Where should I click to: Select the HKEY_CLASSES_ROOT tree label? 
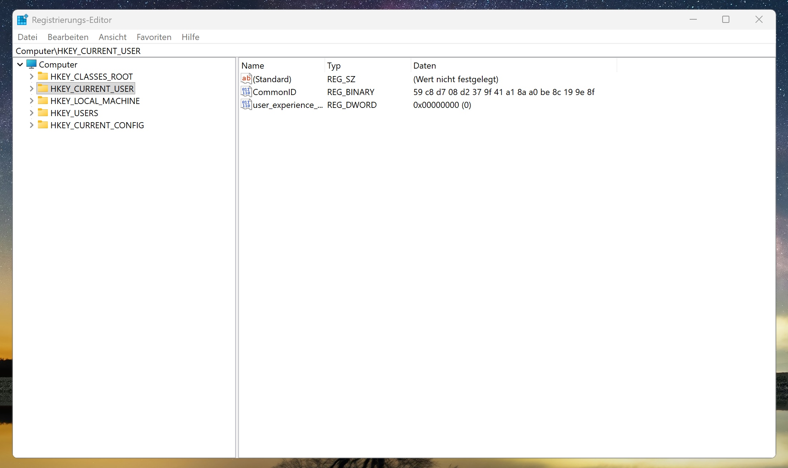[x=92, y=76]
